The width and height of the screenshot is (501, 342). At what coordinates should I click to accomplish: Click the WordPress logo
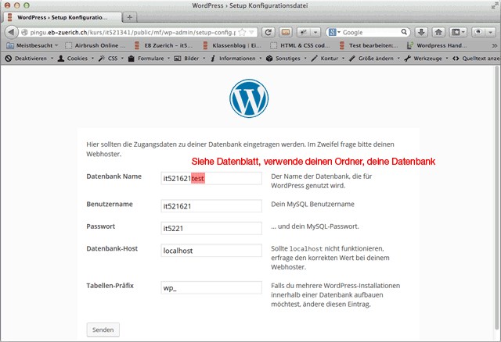click(x=249, y=98)
